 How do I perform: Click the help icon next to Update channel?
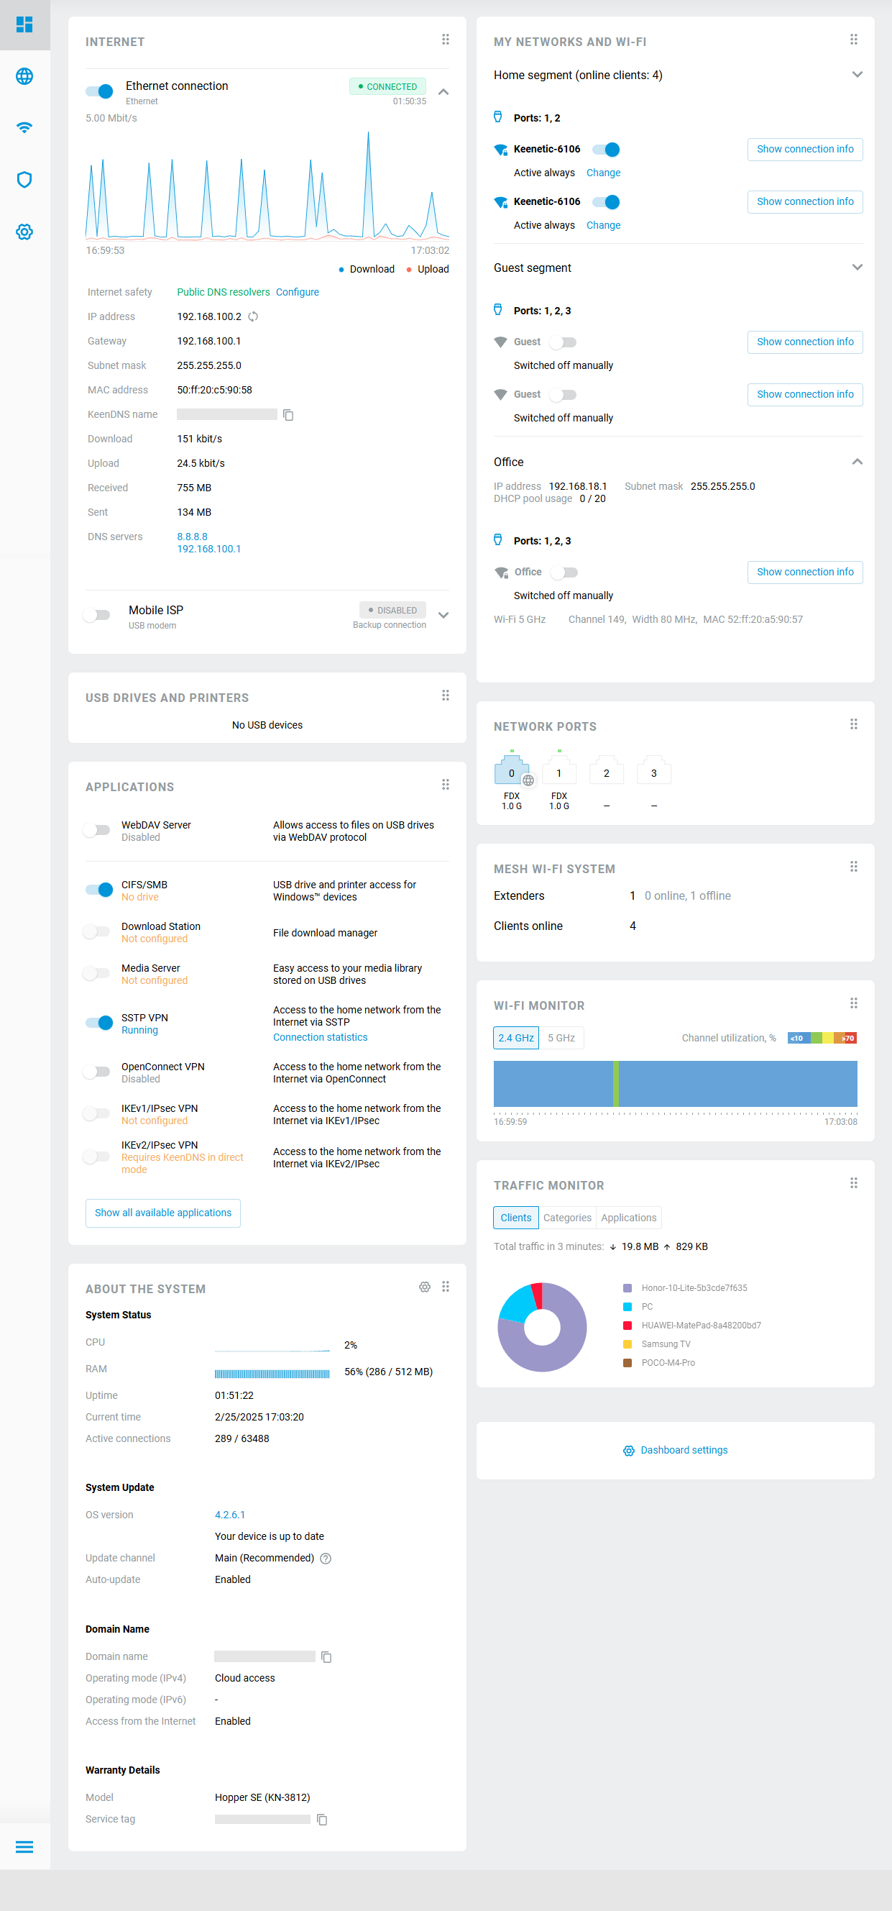tap(326, 1558)
